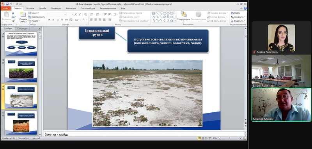312x149 pixels.
Task: Adjust the zoom slider in the status bar
Action: tap(229, 138)
